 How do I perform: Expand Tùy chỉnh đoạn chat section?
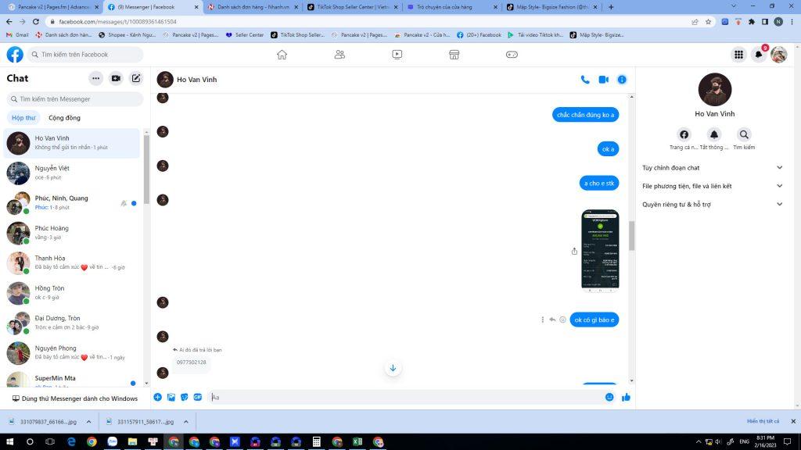point(779,167)
